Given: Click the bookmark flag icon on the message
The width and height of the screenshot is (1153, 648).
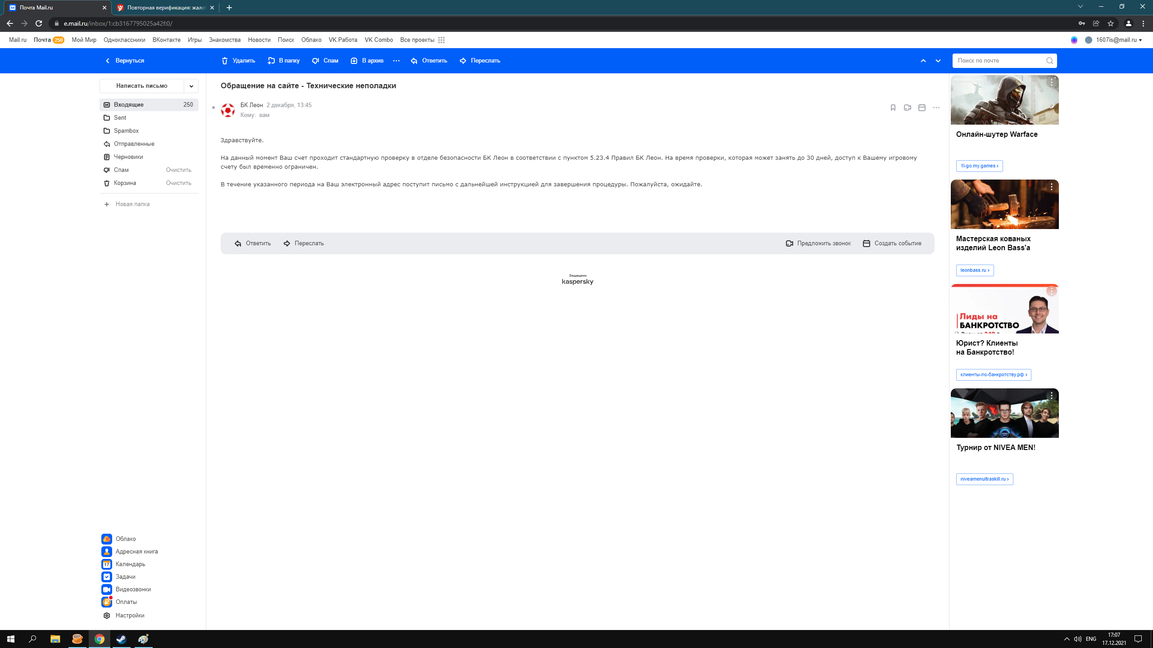Looking at the screenshot, I should coord(893,108).
